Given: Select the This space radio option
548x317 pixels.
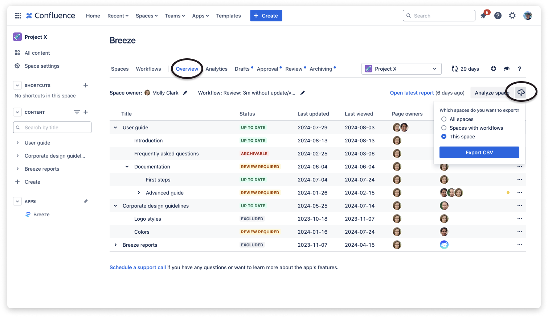Looking at the screenshot, I should click(444, 137).
